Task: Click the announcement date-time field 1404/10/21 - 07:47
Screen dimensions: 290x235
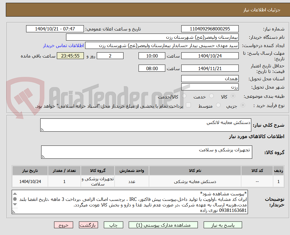Action: [x=55, y=29]
